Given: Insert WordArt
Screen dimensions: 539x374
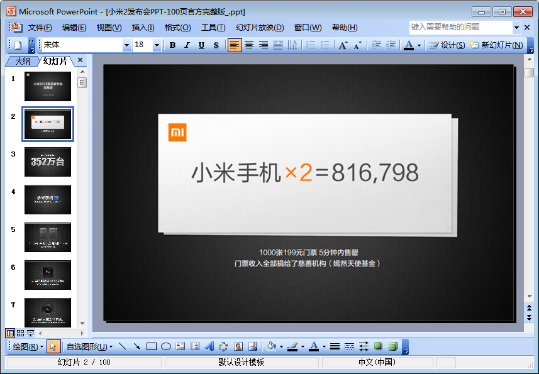Looking at the screenshot, I should pyautogui.click(x=209, y=346).
